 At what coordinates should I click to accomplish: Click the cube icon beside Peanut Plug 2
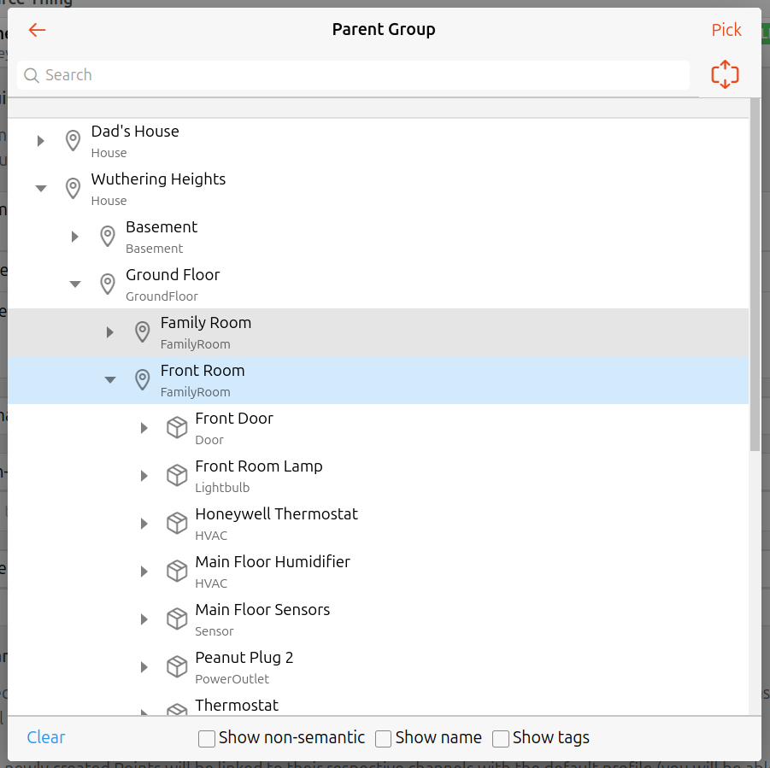pyautogui.click(x=177, y=666)
